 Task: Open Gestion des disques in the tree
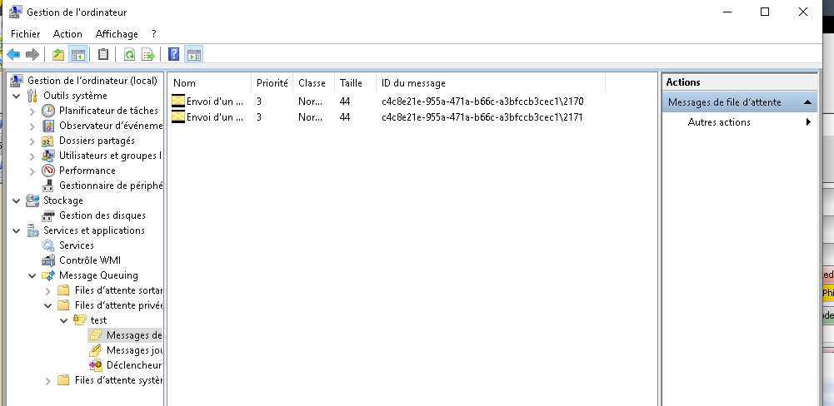[102, 215]
